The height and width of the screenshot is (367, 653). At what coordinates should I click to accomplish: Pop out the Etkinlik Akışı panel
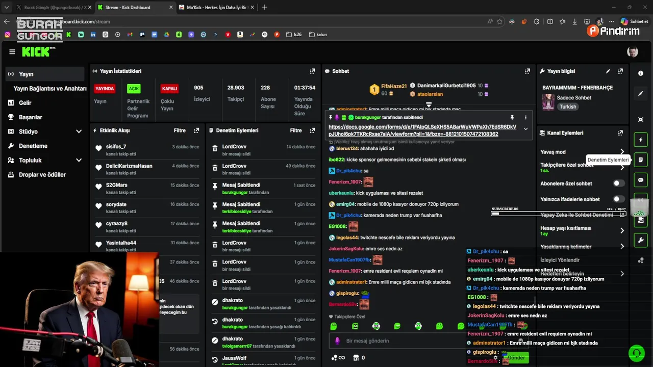coord(196,130)
